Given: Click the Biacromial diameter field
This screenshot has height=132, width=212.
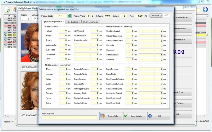Looking at the screenshot, I should point(130,45).
